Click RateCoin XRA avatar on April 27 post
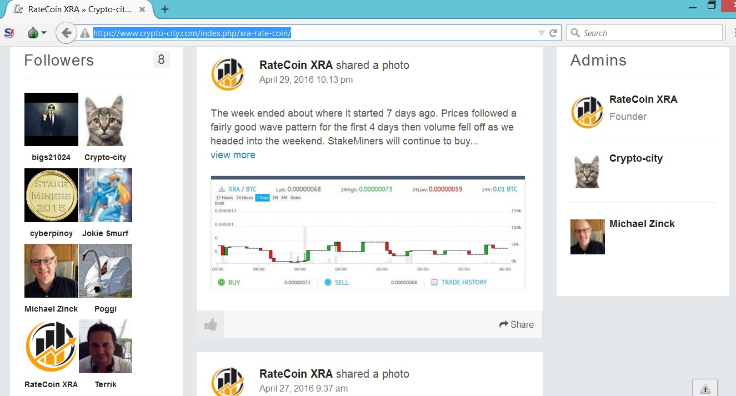Viewport: 736px width, 396px height. pos(228,380)
